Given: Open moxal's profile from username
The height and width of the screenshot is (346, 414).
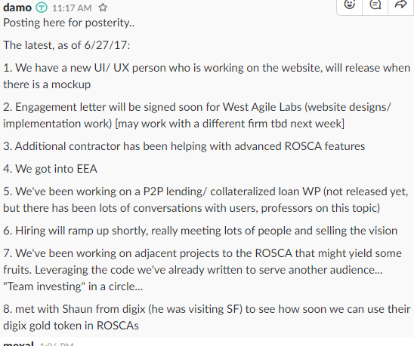Looking at the screenshot, I should [x=18, y=344].
